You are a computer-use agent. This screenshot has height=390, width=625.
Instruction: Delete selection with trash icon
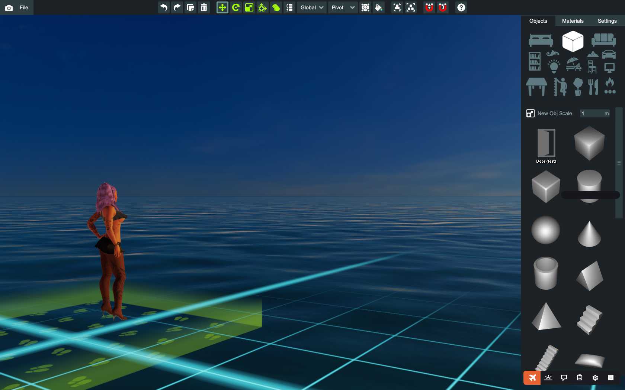tap(204, 7)
